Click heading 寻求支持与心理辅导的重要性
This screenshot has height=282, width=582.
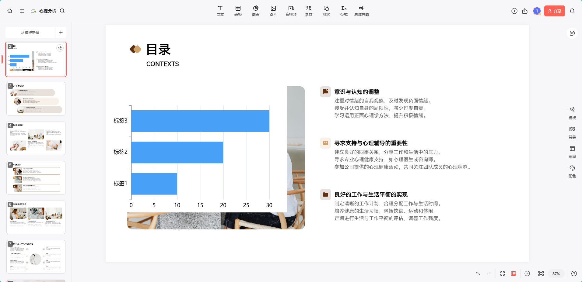[x=371, y=143]
